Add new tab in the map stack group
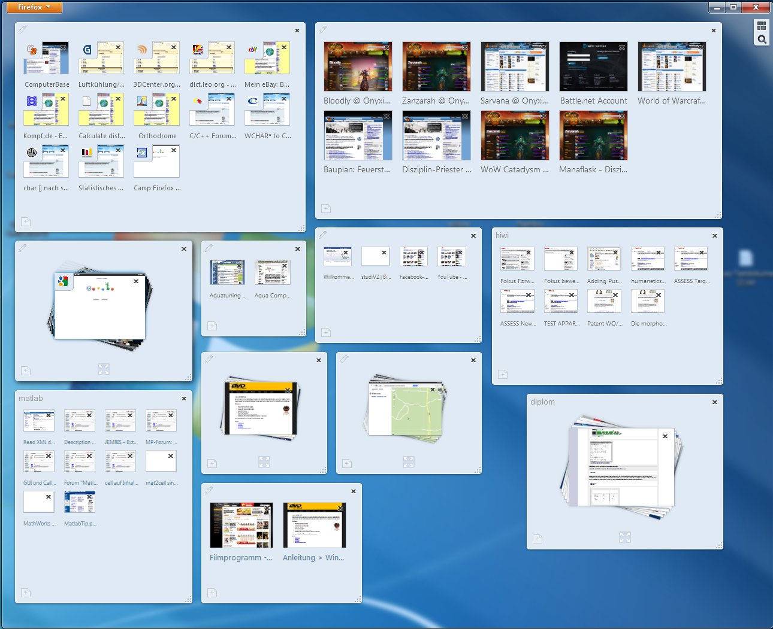 click(x=347, y=463)
